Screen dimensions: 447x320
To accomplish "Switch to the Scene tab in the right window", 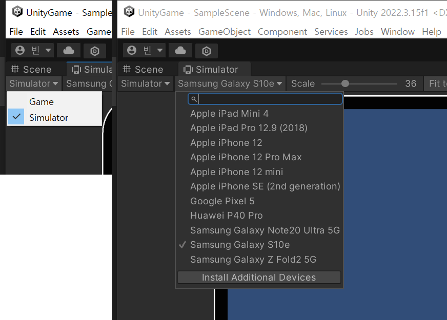I will (143, 69).
